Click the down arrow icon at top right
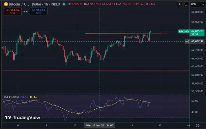The image size is (206, 129). [x=179, y=4]
